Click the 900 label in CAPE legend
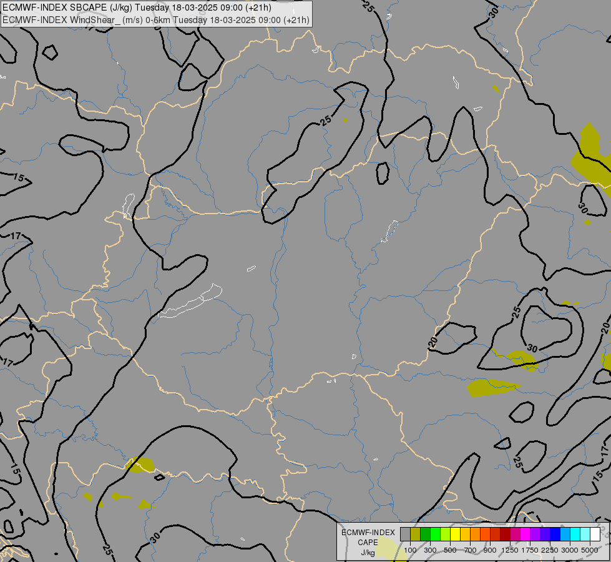This screenshot has height=562, width=611. [x=490, y=550]
